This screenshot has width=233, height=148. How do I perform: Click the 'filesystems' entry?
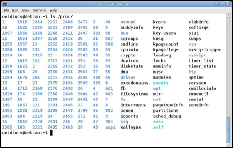(x=134, y=94)
